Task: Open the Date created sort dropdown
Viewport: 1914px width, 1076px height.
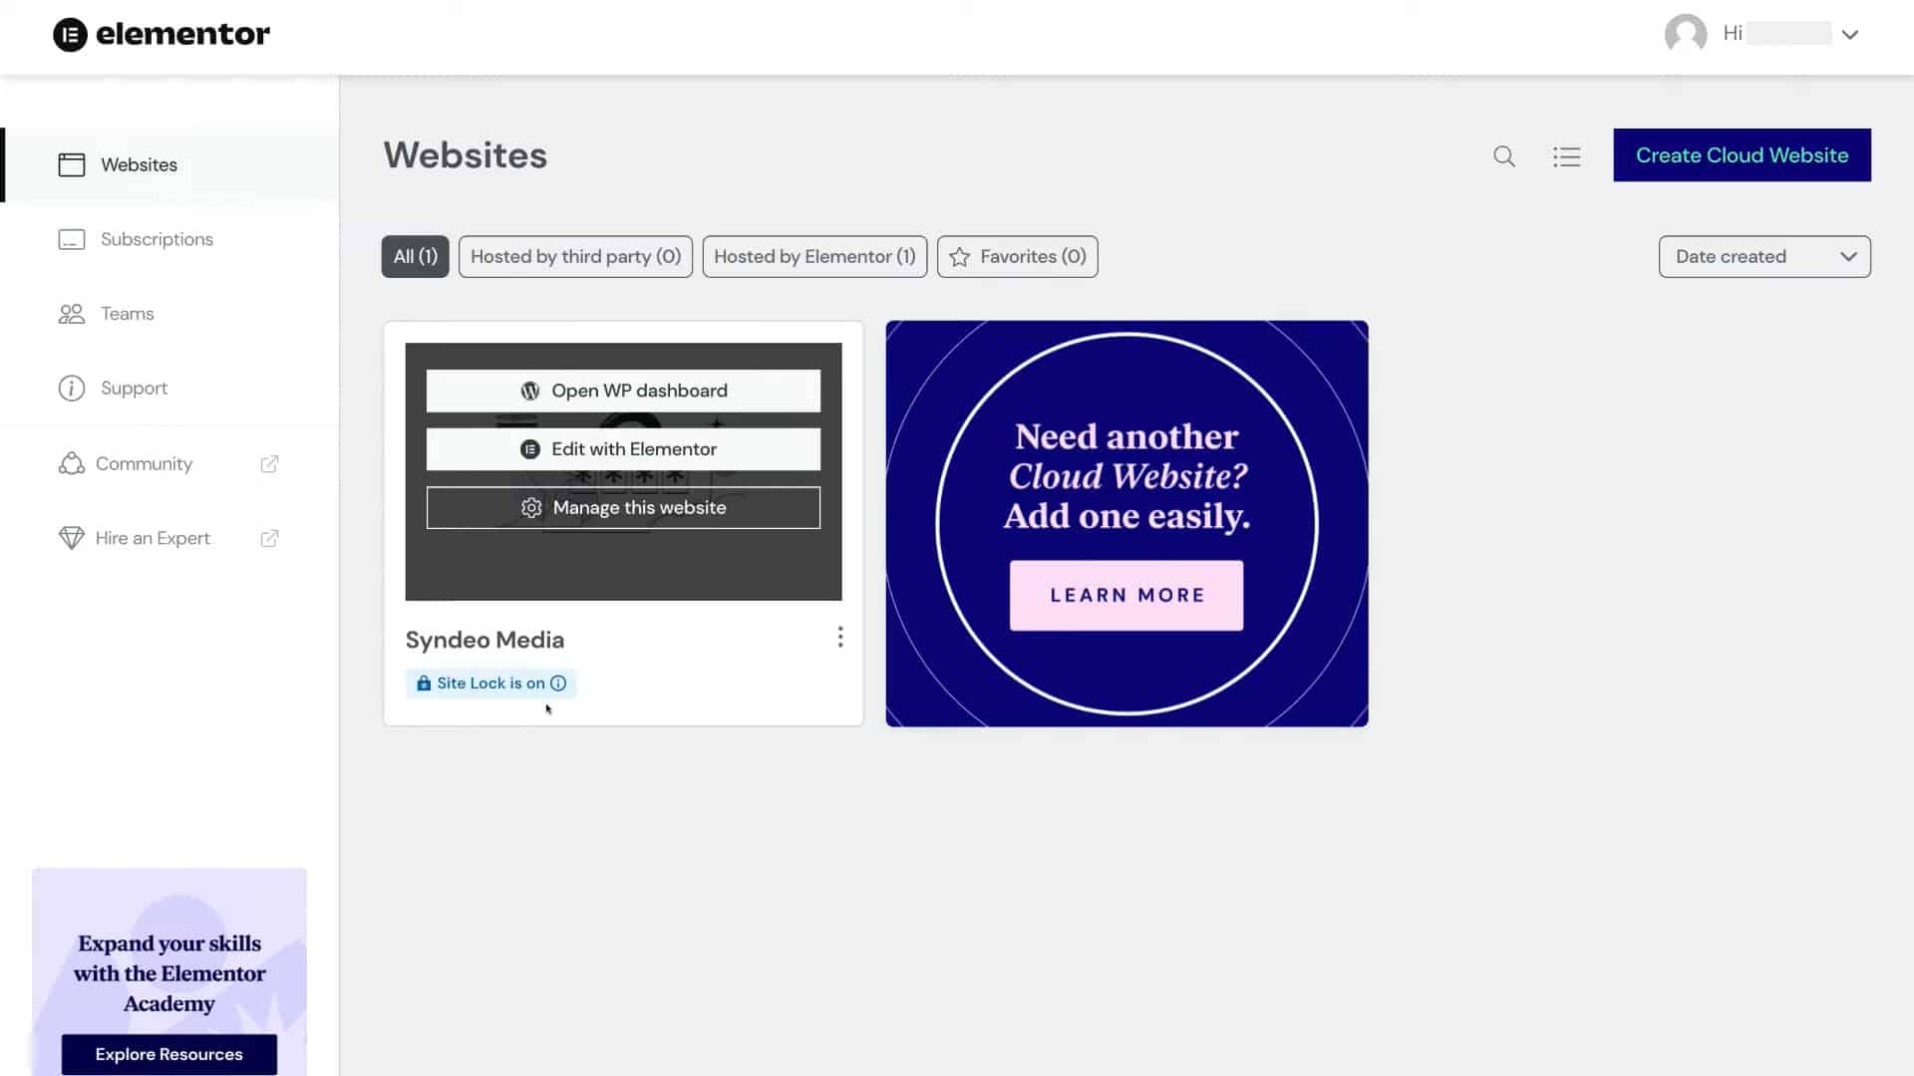Action: tap(1764, 257)
